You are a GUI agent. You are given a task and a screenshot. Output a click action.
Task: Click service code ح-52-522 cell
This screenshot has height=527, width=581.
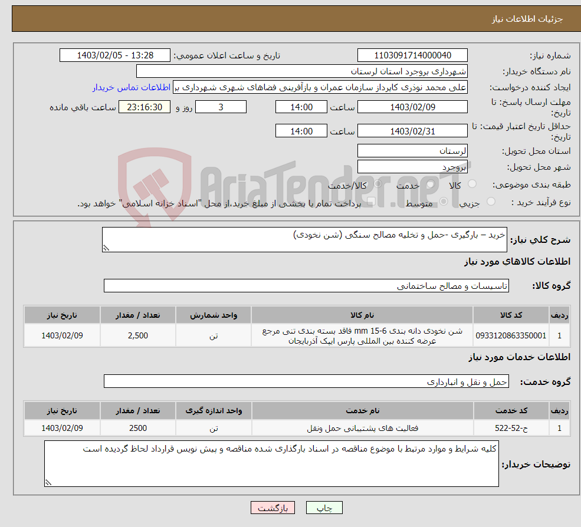511,428
